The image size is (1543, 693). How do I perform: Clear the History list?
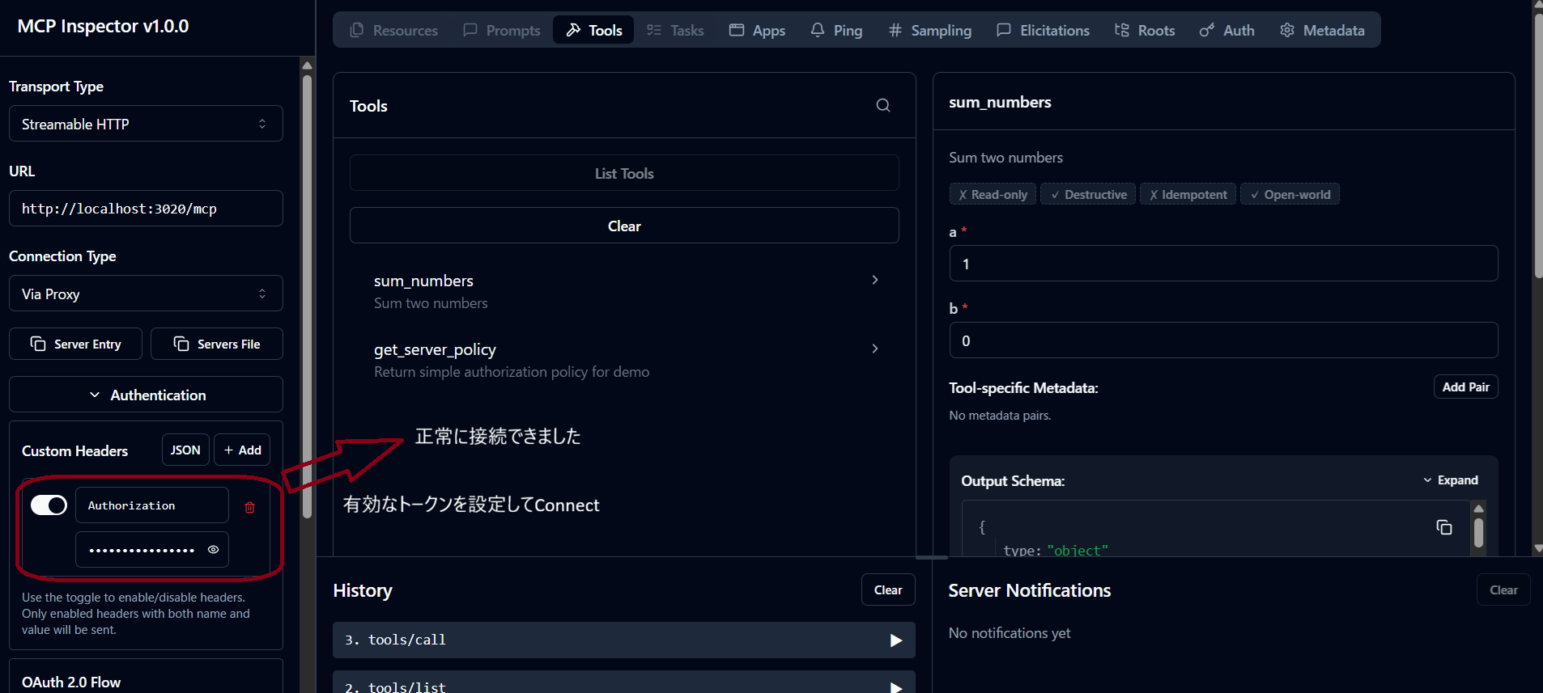pos(888,589)
